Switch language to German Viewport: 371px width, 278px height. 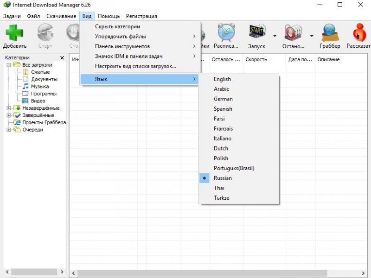tap(239, 99)
